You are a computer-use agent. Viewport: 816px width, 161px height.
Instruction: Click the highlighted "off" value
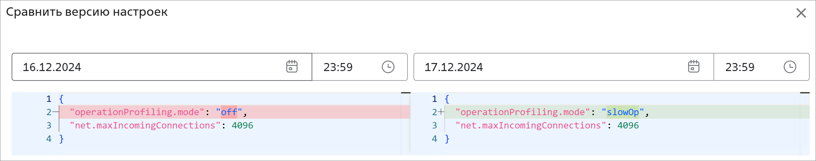pyautogui.click(x=229, y=112)
